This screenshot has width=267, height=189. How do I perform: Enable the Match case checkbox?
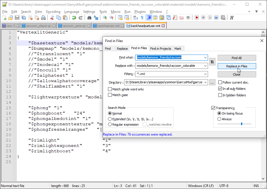tap(118, 95)
